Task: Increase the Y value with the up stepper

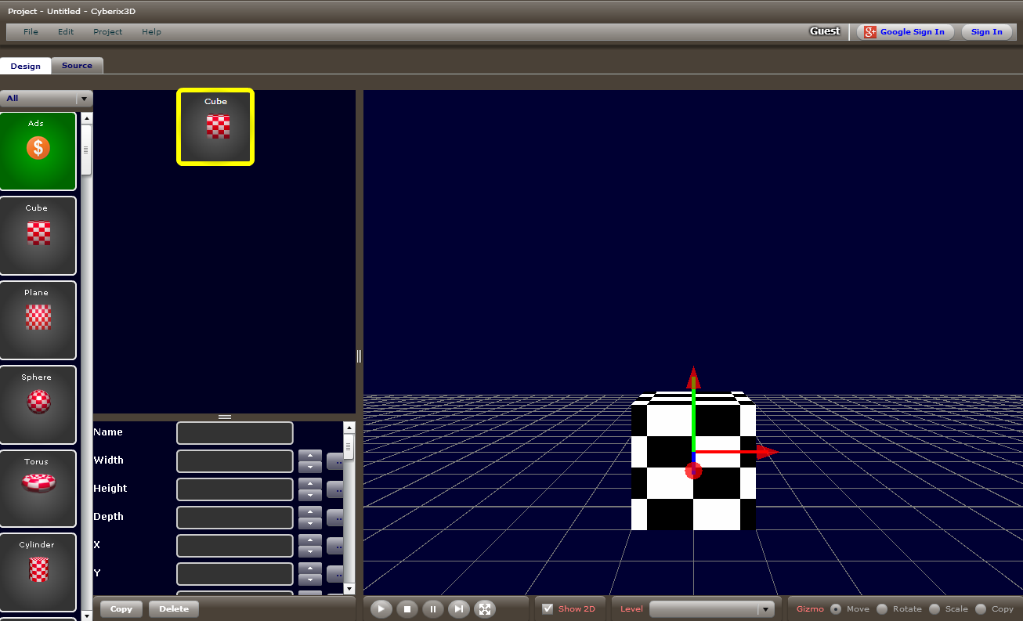Action: coord(310,568)
